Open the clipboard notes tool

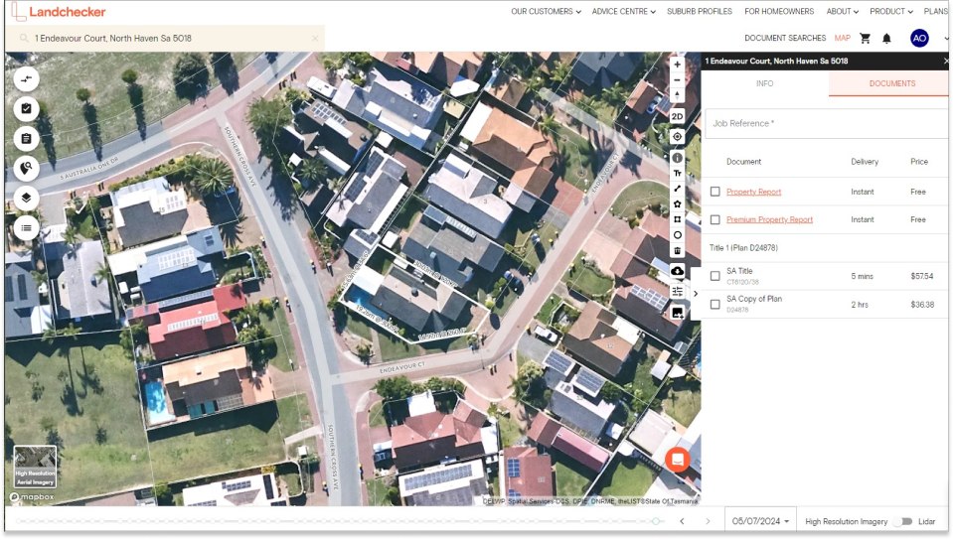click(x=26, y=139)
